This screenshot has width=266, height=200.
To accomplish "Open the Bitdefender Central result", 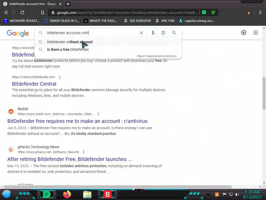I will click(34, 84).
